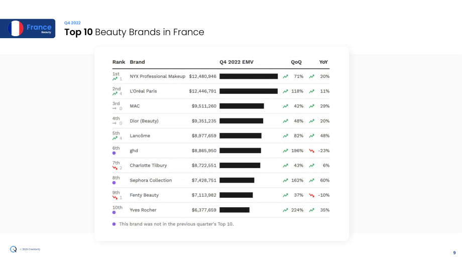
Task: Click the purple legend dot in footnote
Action: coord(114,224)
